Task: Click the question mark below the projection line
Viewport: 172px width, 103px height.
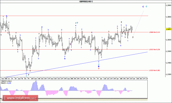Action: 133,37
